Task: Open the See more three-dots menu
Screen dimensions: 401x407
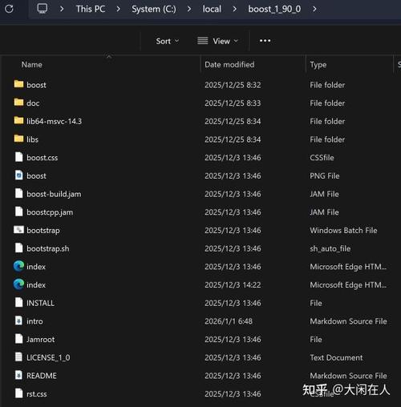Action: [265, 41]
